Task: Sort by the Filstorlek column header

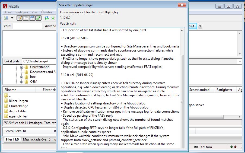Action: point(46,90)
